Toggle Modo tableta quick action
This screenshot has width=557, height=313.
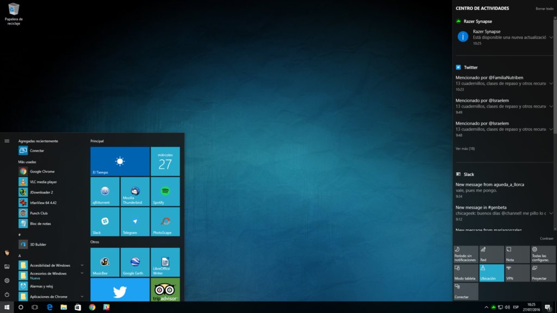tap(466, 273)
